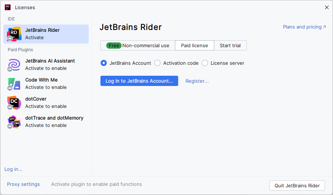Close the Licenses dialog window
This screenshot has width=333, height=195.
click(x=326, y=7)
